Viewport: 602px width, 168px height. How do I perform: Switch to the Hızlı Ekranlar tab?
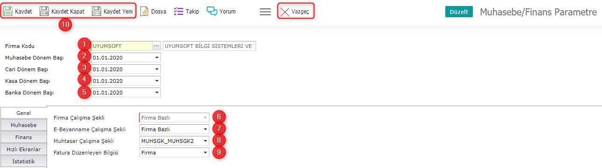point(24,149)
